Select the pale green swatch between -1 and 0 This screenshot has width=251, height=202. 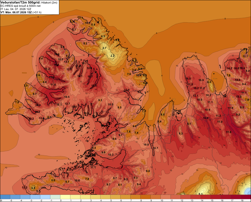pyautogui.click(x=55, y=197)
